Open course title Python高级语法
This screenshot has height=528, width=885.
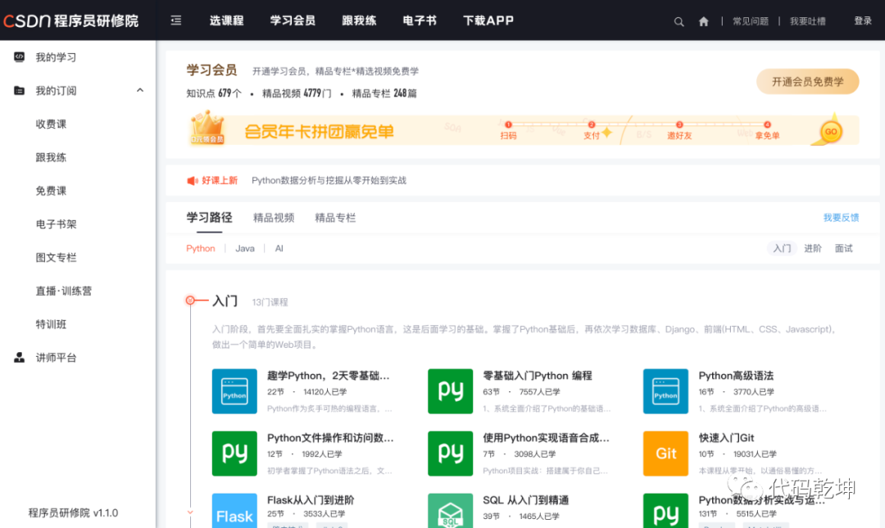tap(736, 376)
